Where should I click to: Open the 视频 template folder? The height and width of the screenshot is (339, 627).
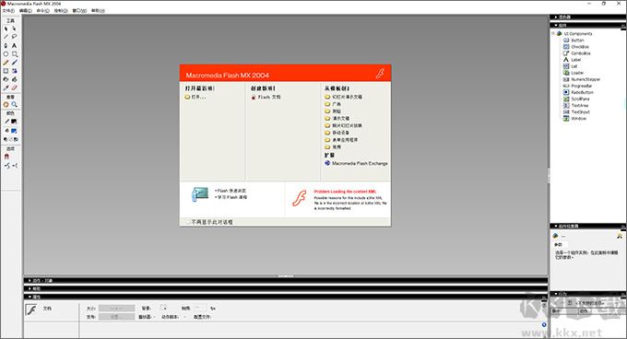tap(333, 147)
